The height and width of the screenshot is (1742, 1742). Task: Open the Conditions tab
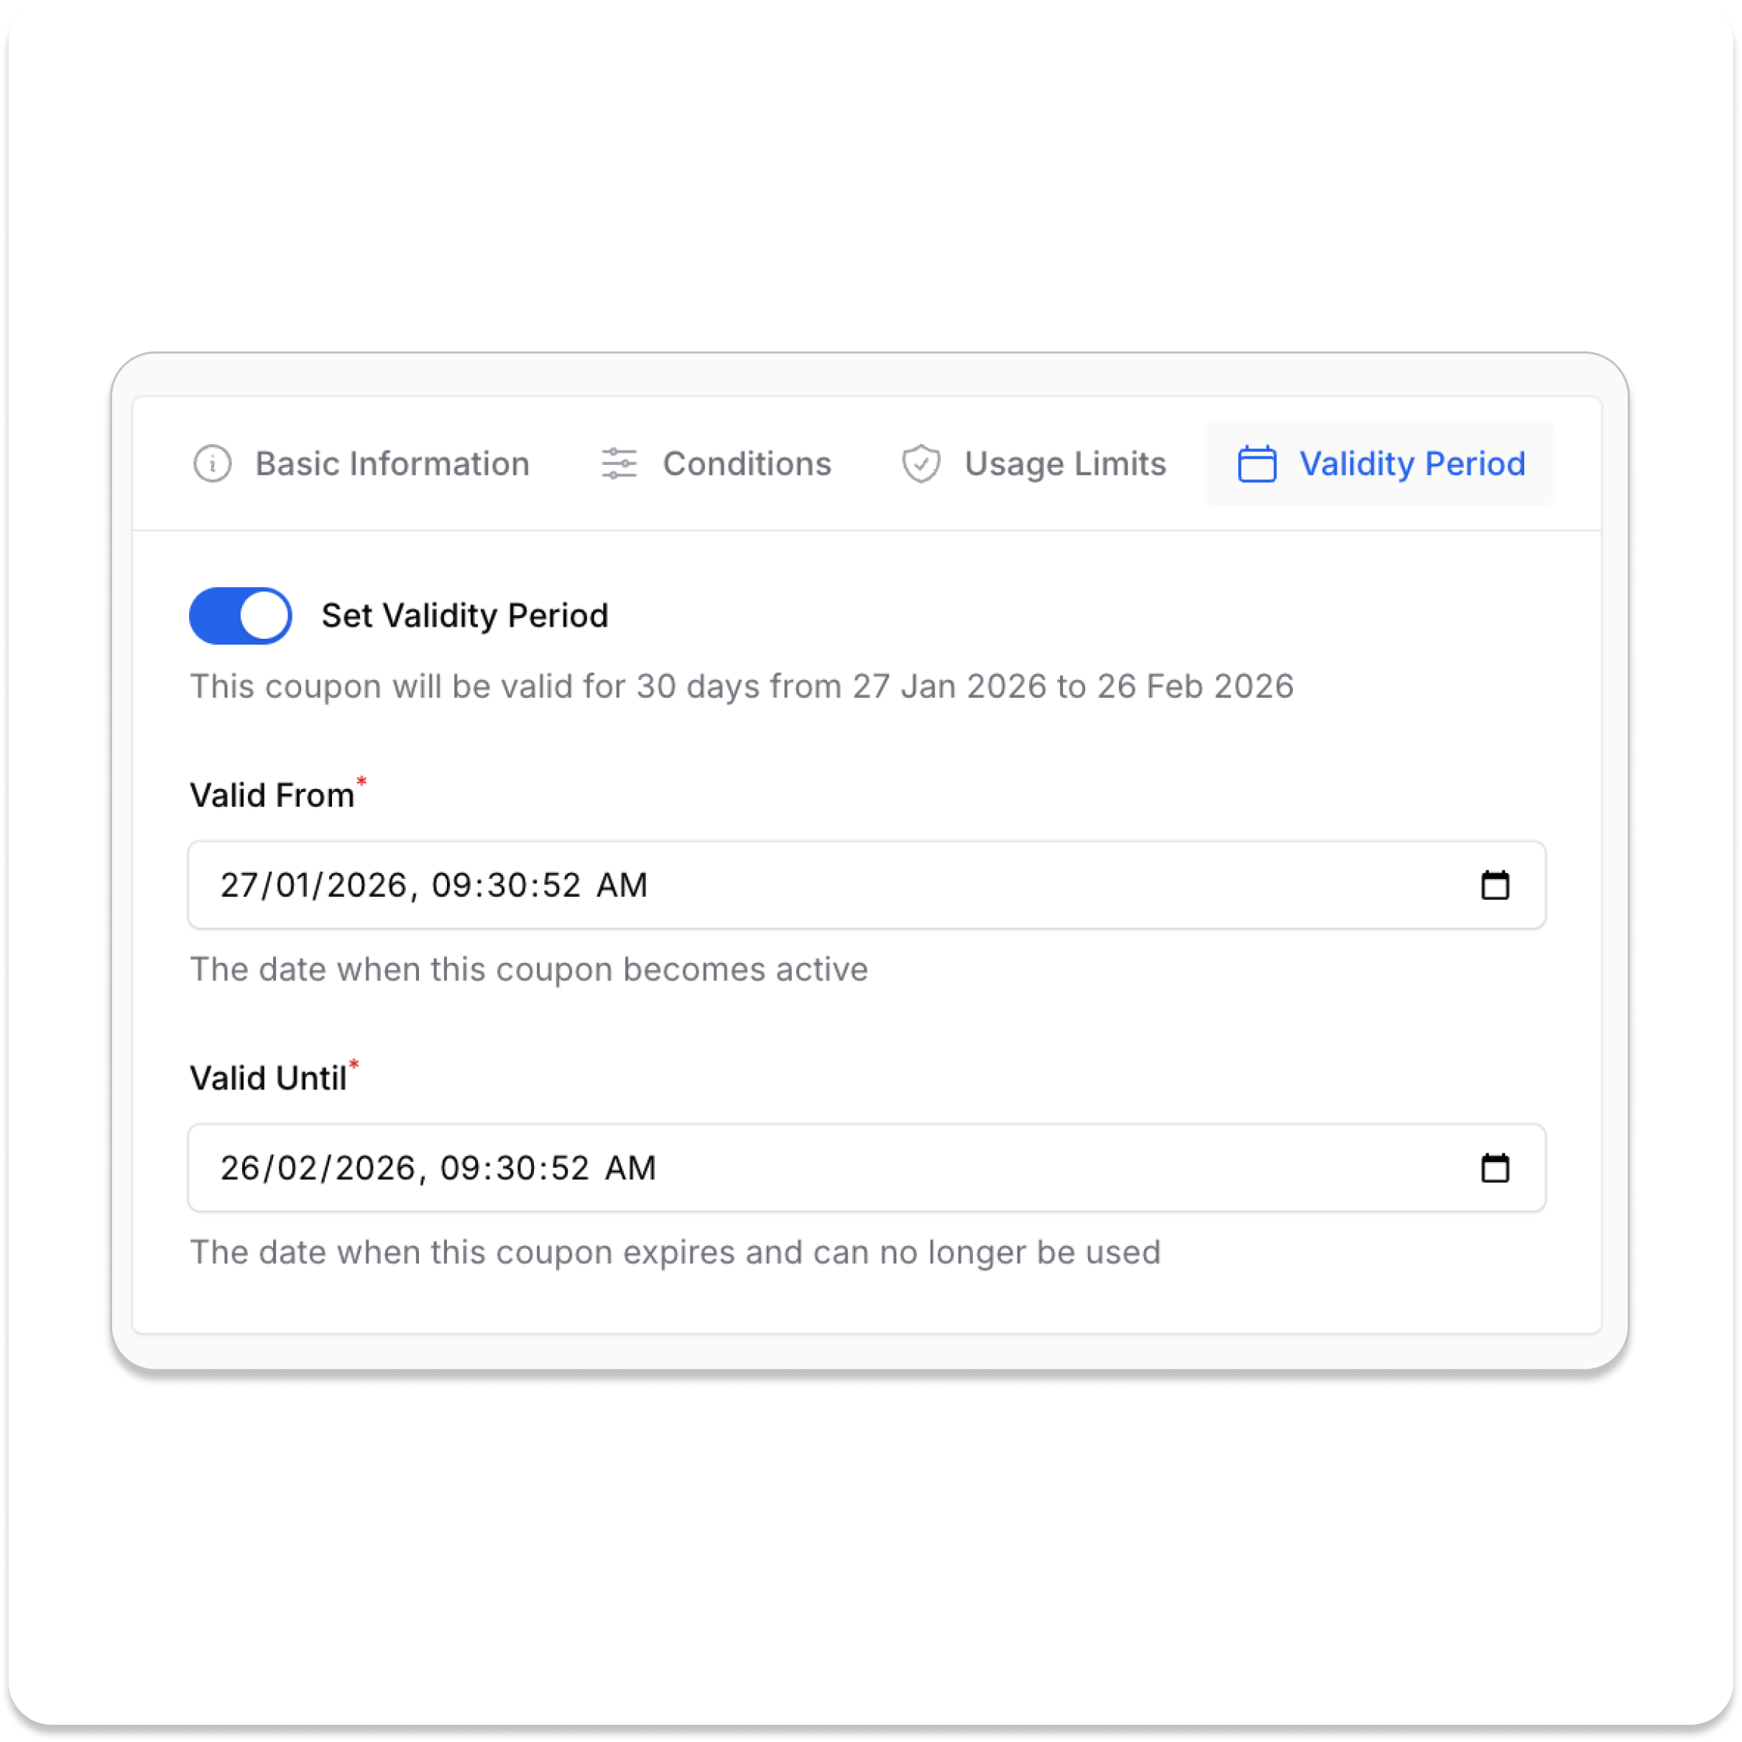tap(747, 464)
